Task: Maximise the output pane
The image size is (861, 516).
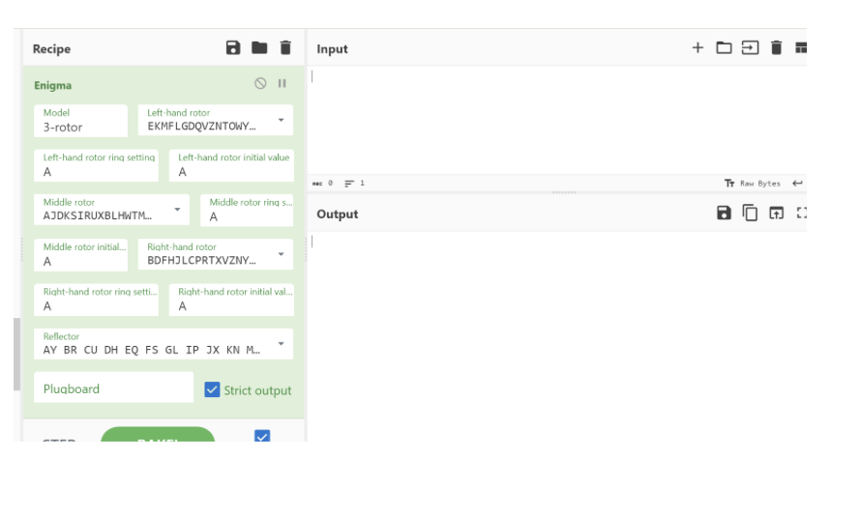Action: coord(801,213)
